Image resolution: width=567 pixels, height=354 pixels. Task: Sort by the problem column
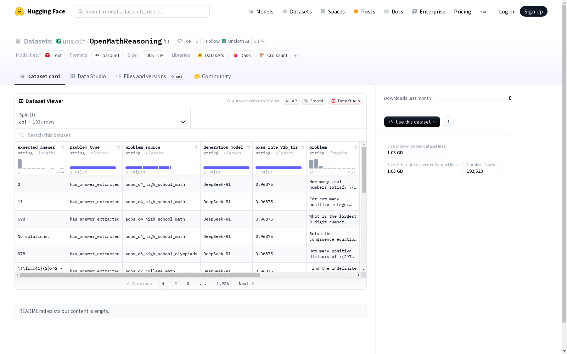pyautogui.click(x=356, y=147)
